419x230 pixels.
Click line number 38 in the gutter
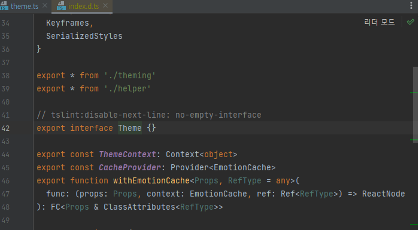click(x=5, y=76)
